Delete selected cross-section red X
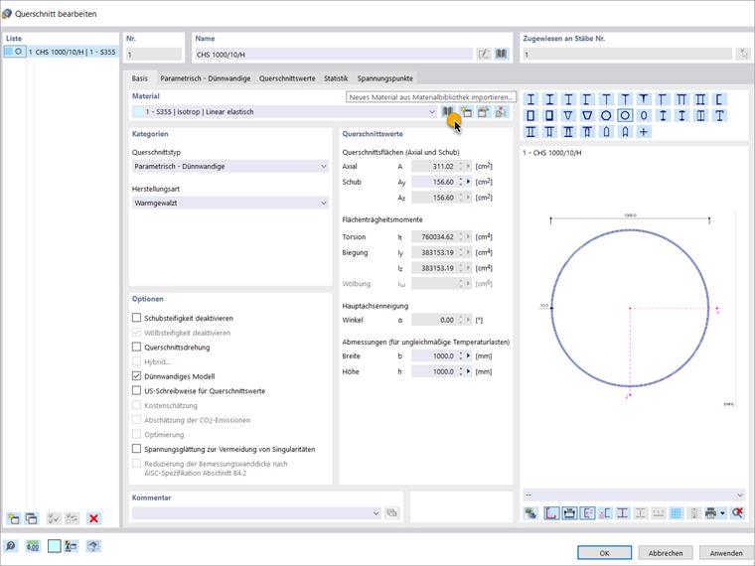Screen dimensions: 755x566 [94, 518]
